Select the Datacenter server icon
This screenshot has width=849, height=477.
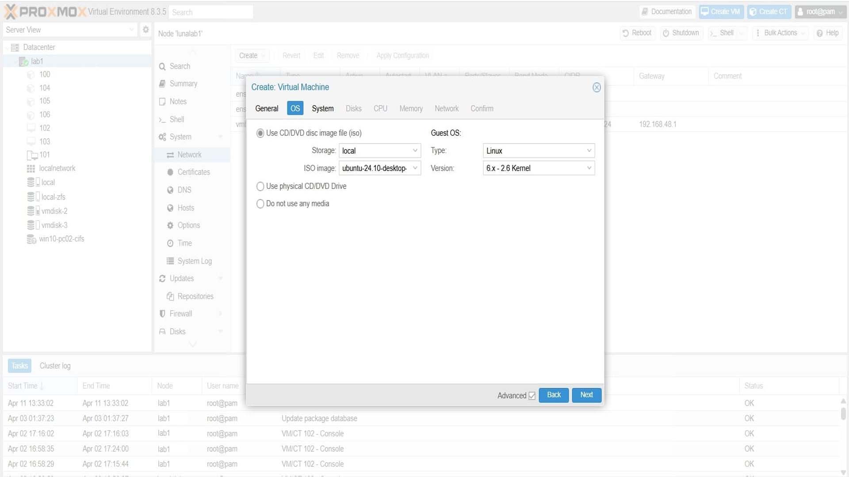click(x=15, y=47)
